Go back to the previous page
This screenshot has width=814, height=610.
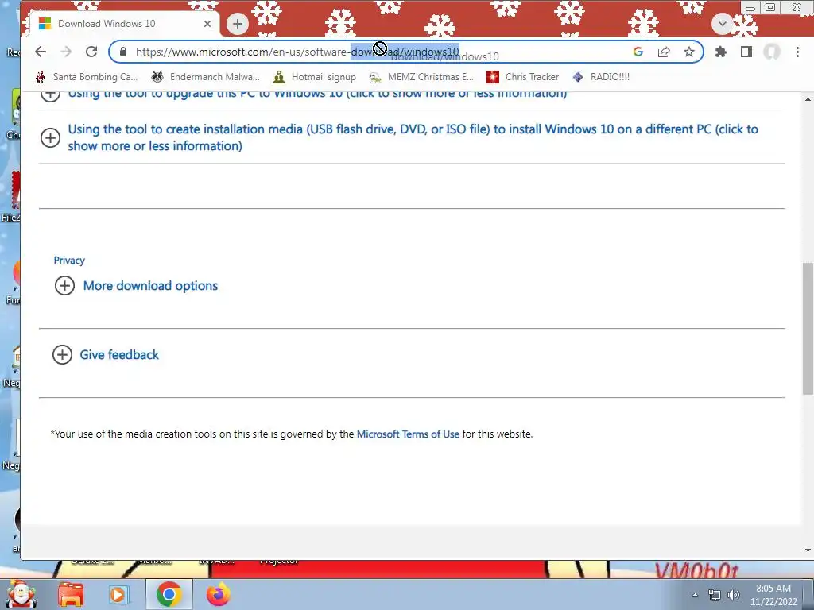tap(41, 52)
